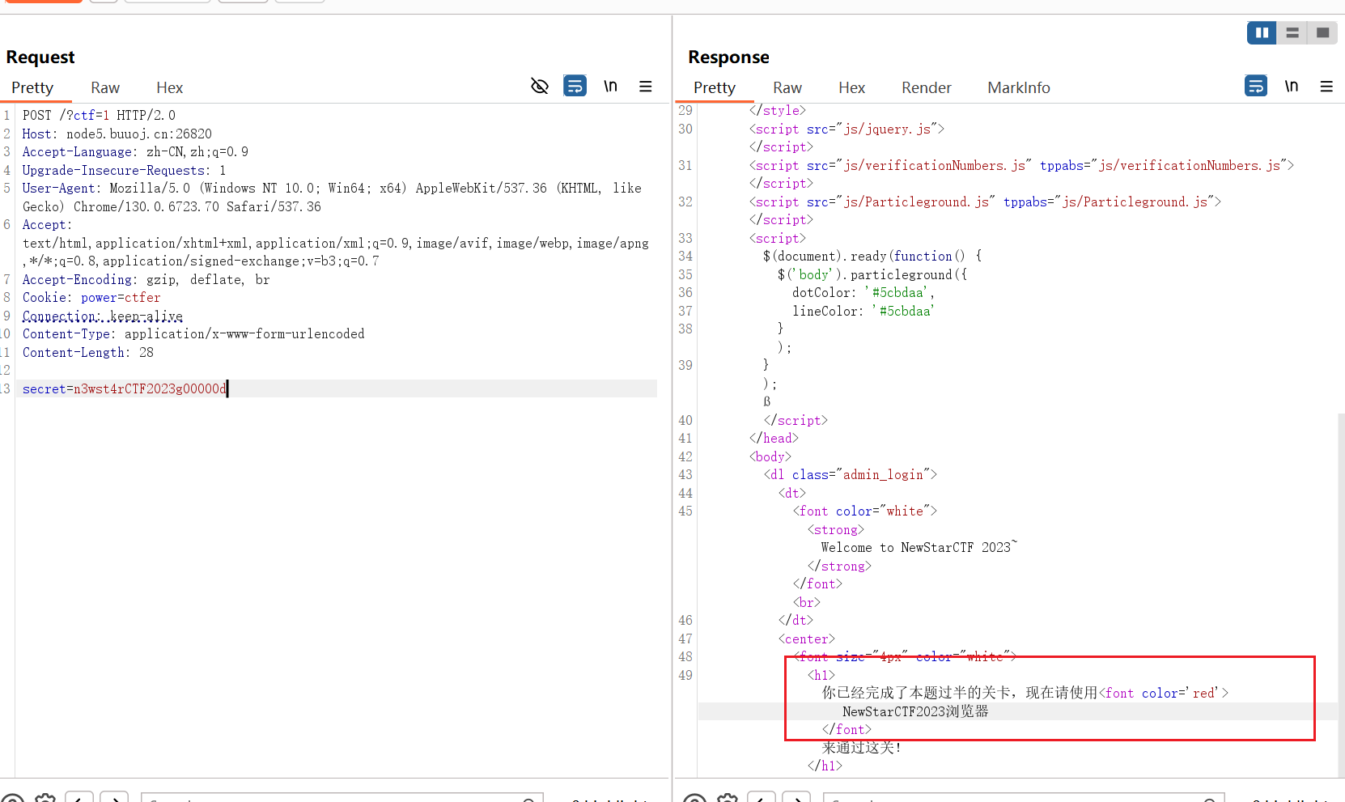Toggle word wrap icon in Request panel
This screenshot has height=802, width=1345.
coord(575,86)
